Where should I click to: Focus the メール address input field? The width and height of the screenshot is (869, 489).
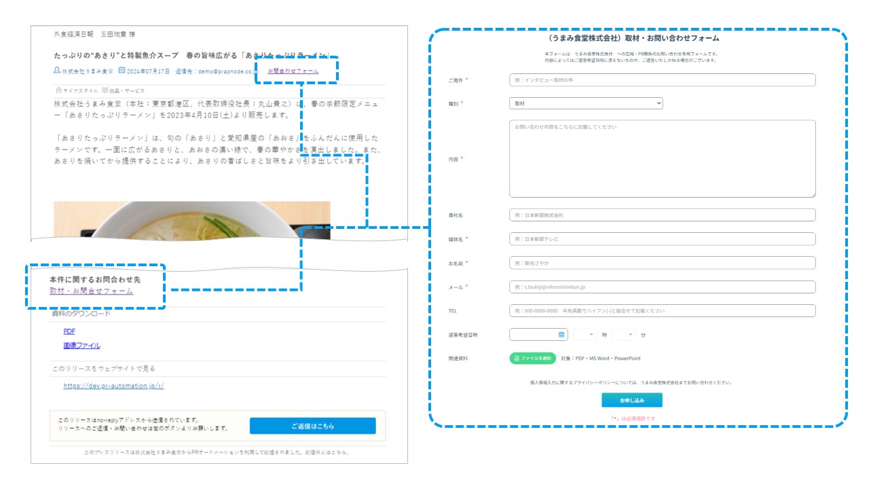pyautogui.click(x=662, y=287)
